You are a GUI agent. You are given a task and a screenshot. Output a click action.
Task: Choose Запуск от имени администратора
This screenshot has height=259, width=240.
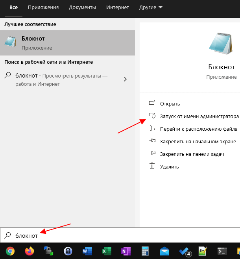click(199, 117)
